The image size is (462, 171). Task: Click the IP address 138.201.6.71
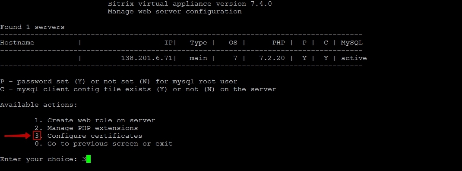point(147,58)
